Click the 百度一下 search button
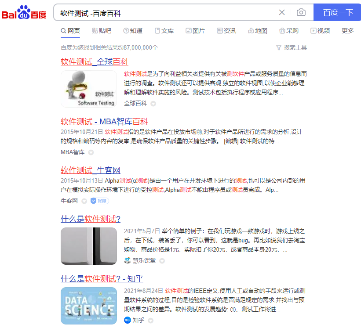Viewport: 361px width, 328px height. click(x=338, y=12)
